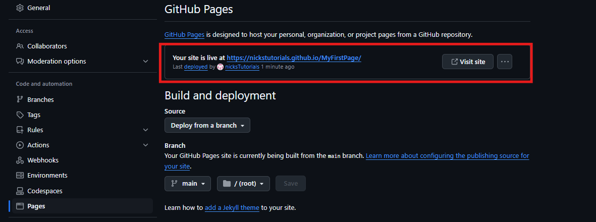
Task: Select the Pages sidebar item
Action: [82, 206]
